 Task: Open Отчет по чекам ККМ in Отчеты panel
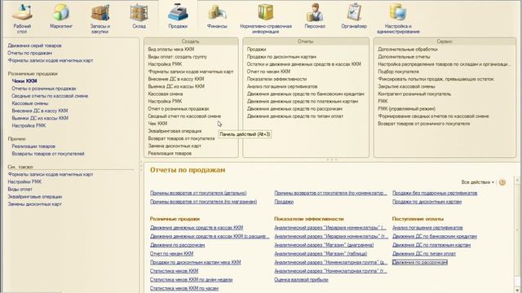click(268, 72)
